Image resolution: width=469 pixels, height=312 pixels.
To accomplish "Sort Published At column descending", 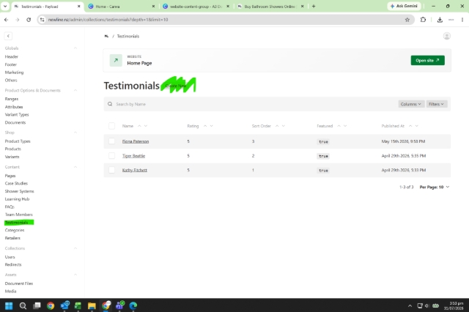I will click(x=417, y=126).
